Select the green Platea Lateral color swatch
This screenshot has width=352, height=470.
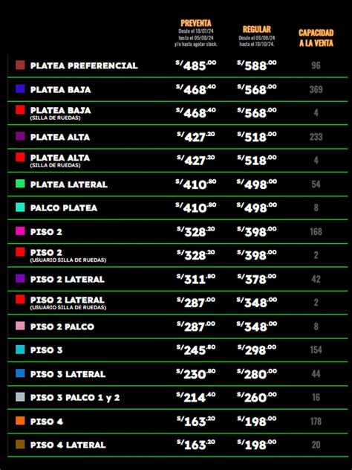click(x=20, y=184)
